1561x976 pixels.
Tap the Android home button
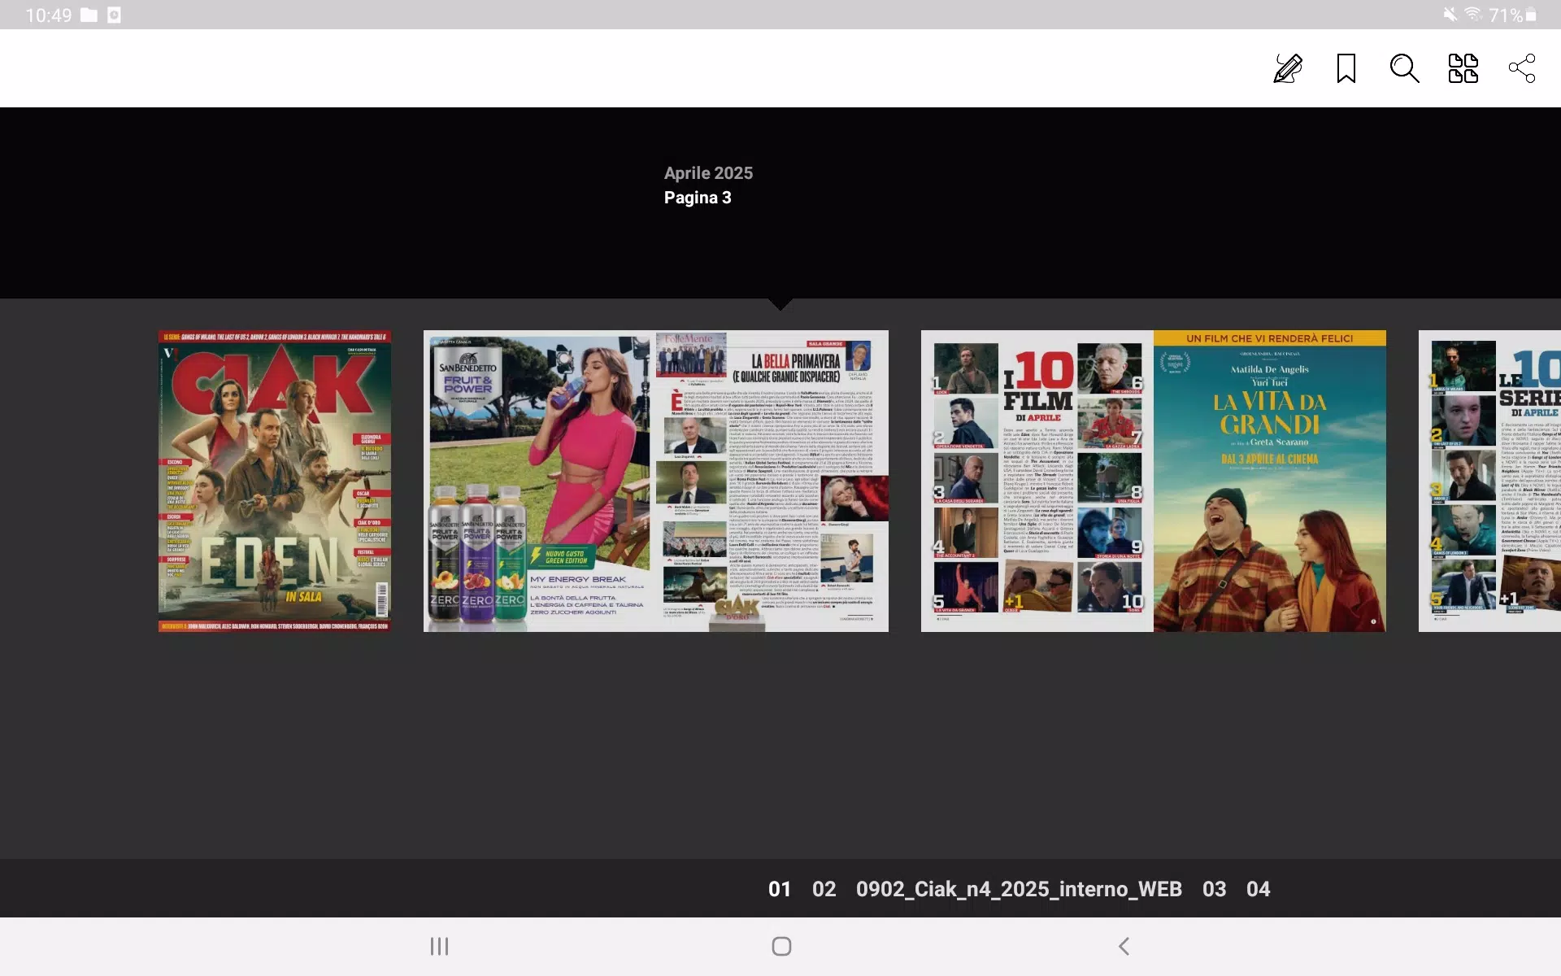tap(780, 946)
